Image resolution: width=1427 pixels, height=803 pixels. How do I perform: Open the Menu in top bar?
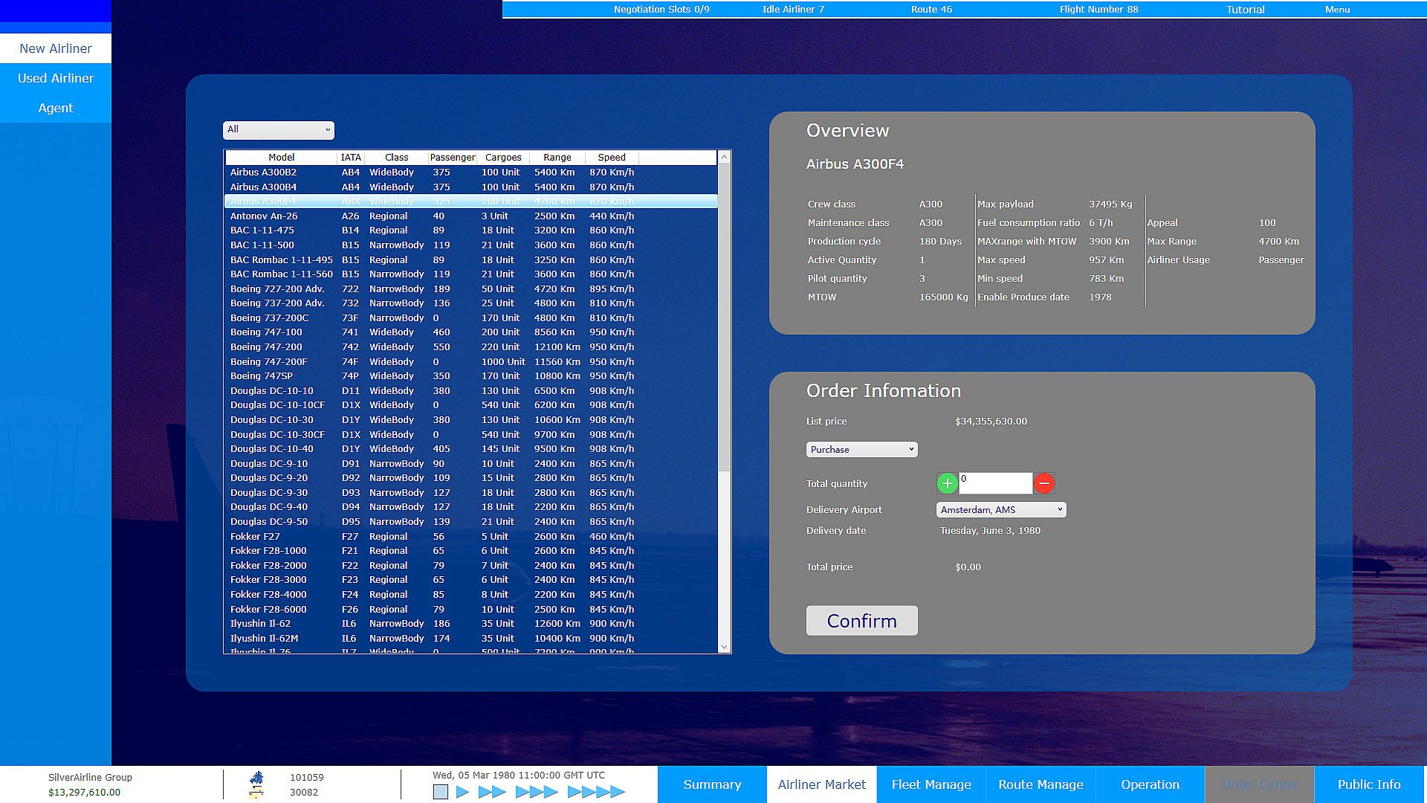1336,10
